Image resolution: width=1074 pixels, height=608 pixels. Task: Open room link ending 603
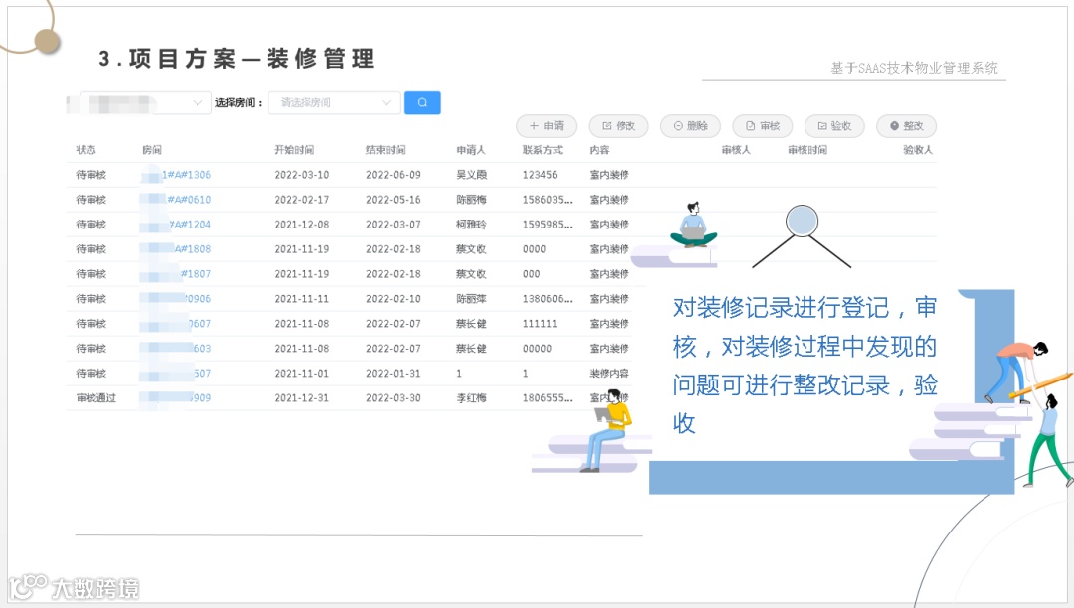tap(202, 349)
